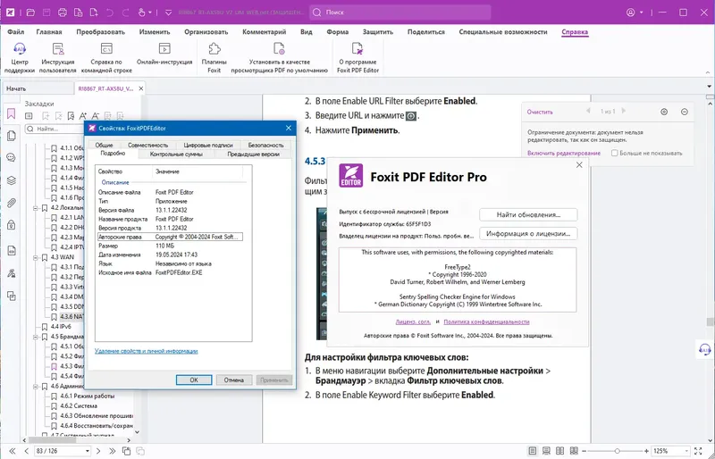Open Справка по командной строке
The height and width of the screenshot is (459, 715).
[x=106, y=57]
